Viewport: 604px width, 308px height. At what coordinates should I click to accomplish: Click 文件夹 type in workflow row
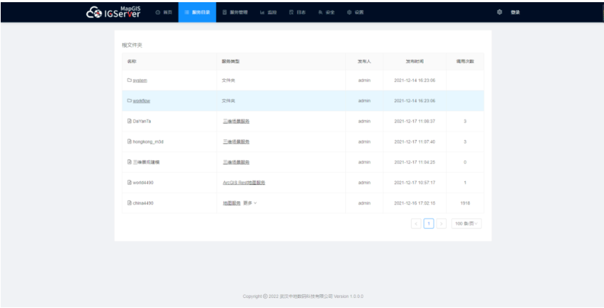pyautogui.click(x=228, y=101)
